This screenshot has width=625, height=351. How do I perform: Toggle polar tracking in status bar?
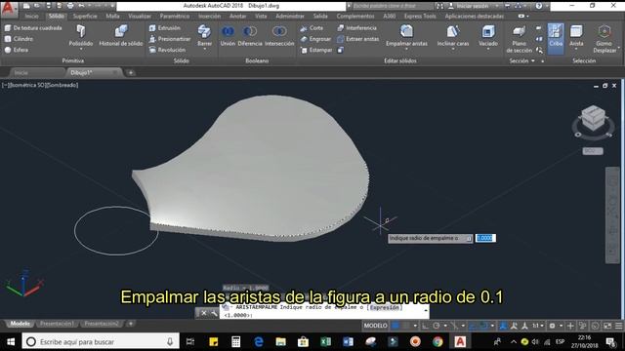(x=437, y=326)
